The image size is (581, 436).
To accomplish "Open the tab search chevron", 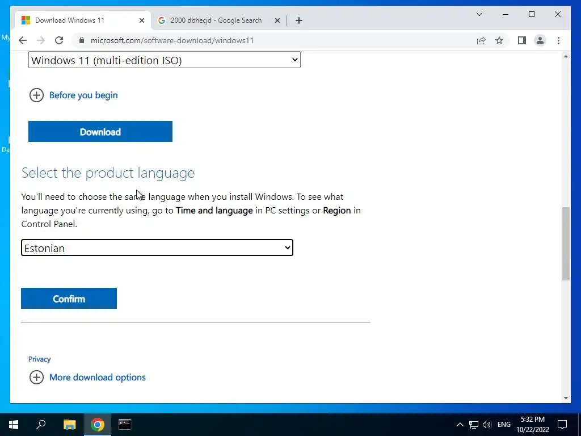I will coord(479,14).
